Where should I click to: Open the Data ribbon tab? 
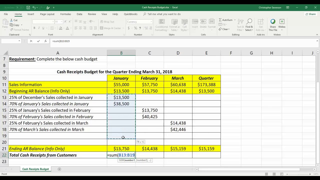tap(79, 14)
